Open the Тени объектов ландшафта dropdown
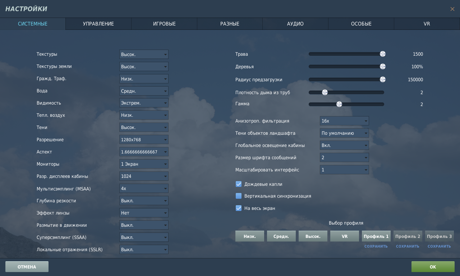The width and height of the screenshot is (460, 276). pos(344,133)
